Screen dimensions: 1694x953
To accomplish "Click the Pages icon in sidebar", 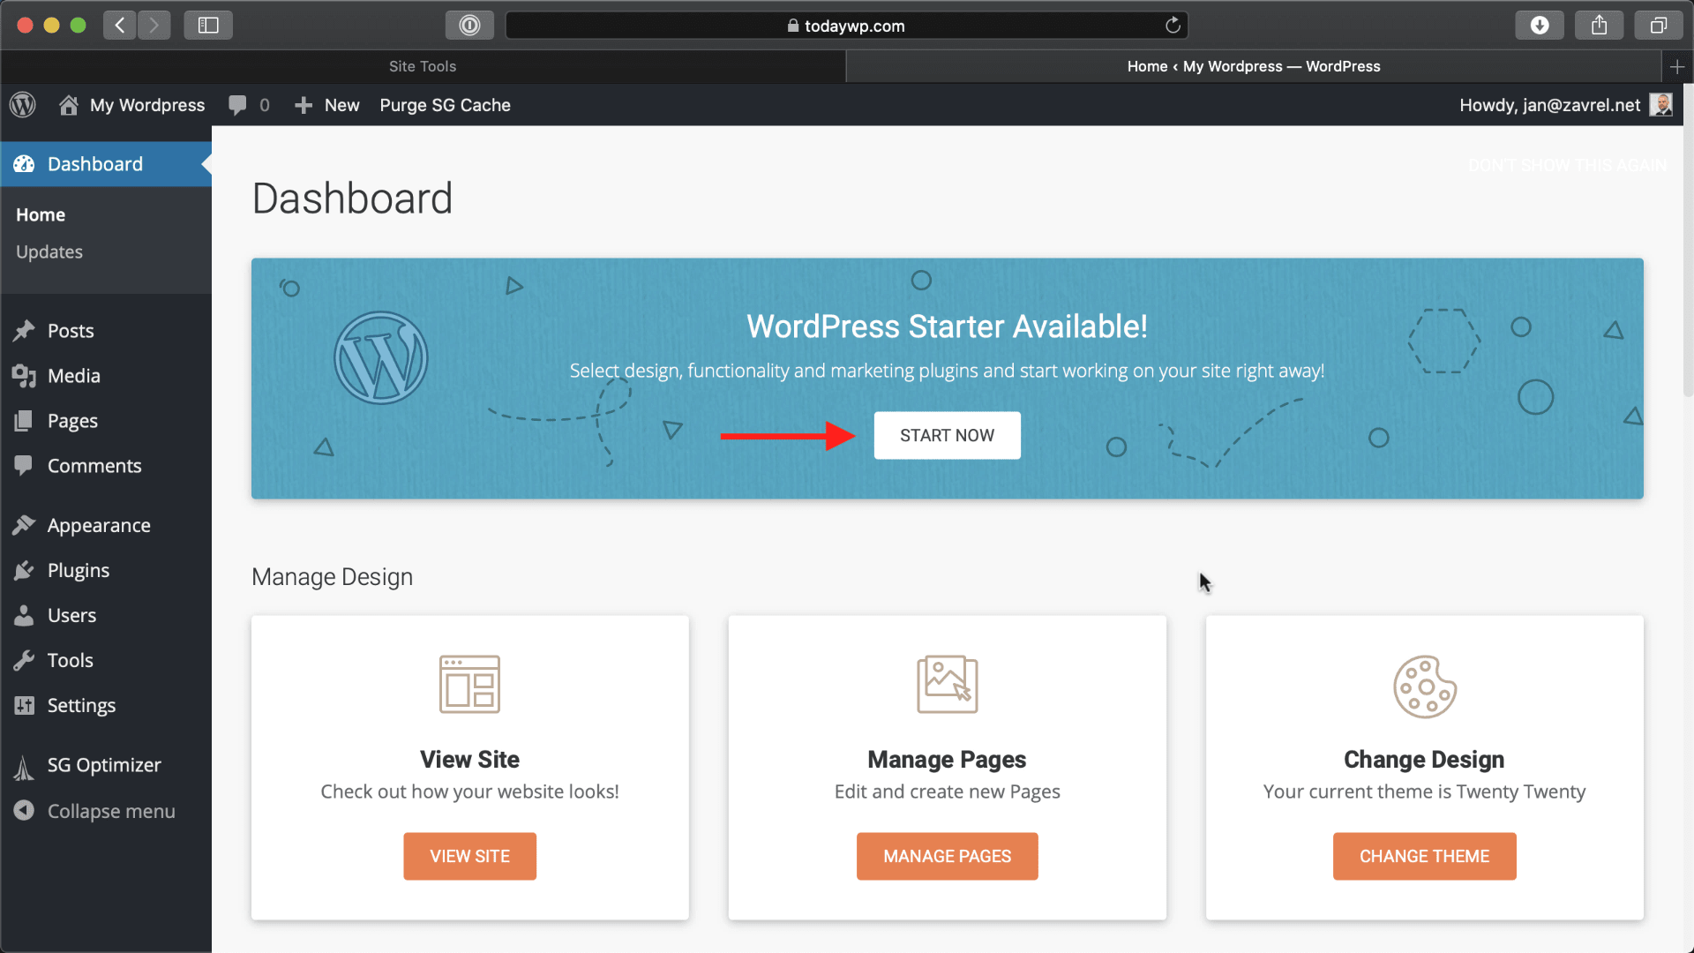I will tap(24, 421).
